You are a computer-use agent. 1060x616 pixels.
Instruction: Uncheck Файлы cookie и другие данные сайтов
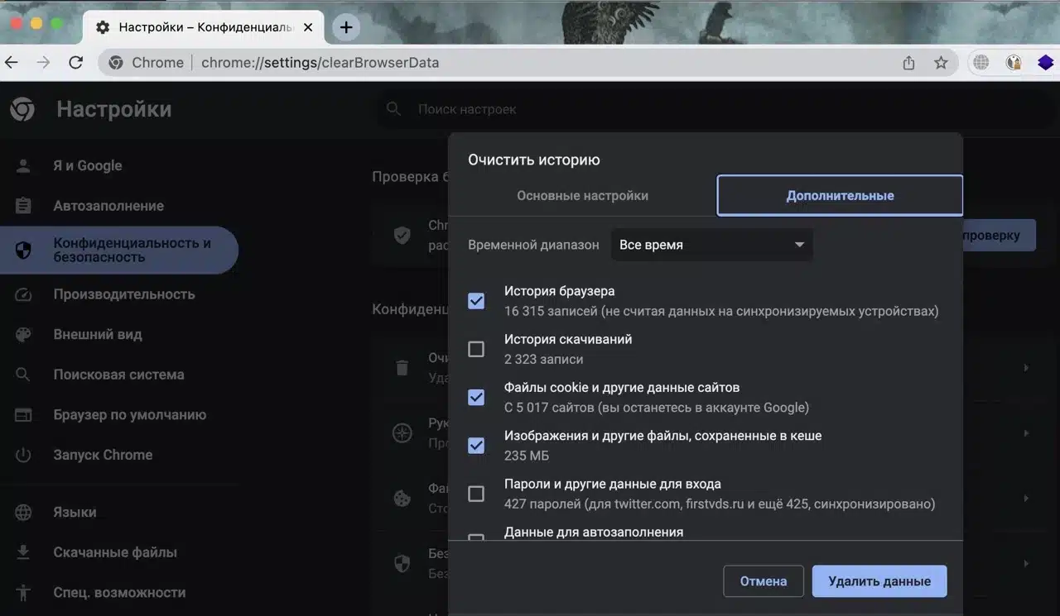tap(476, 397)
